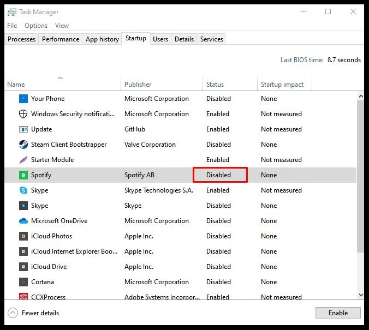Click Spotify's Disabled status cell
Image resolution: width=369 pixels, height=330 pixels.
[219, 175]
